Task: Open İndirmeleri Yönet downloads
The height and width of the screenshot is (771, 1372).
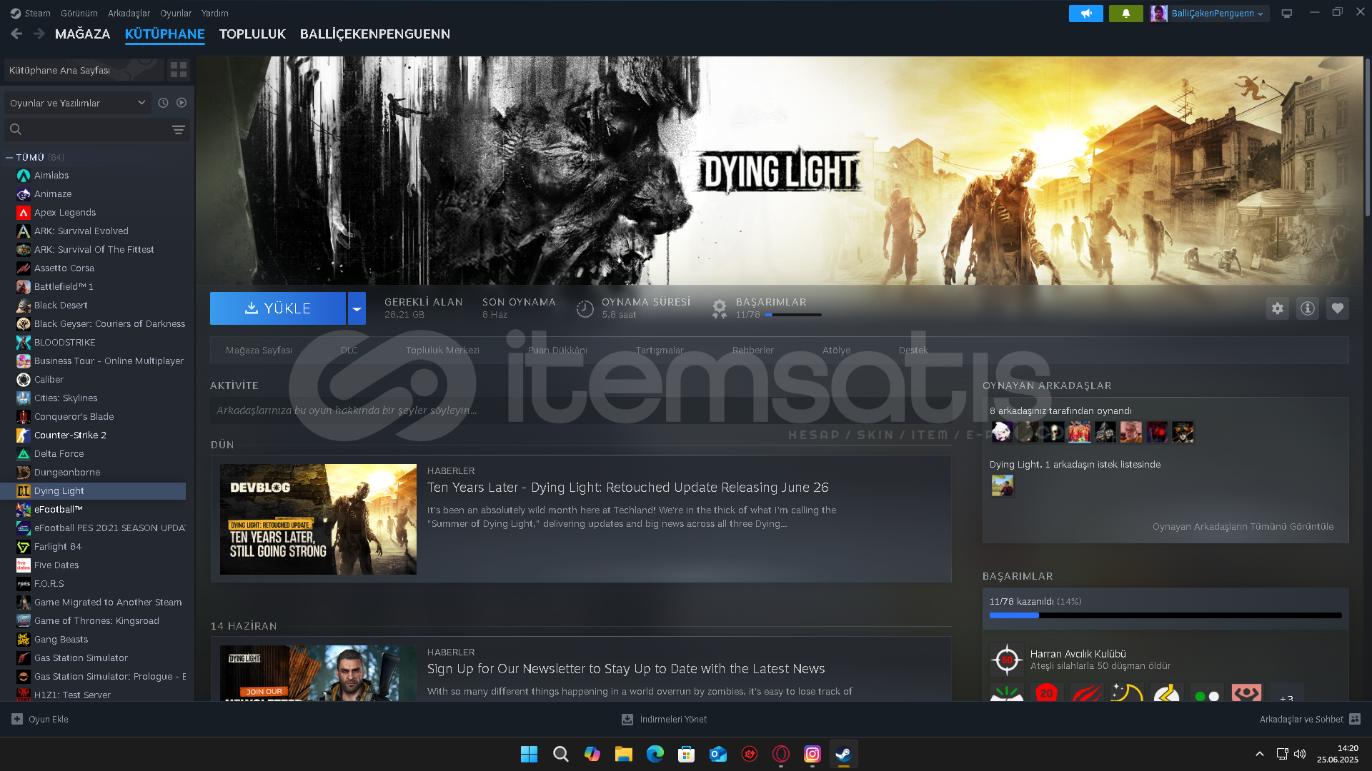Action: tap(665, 719)
